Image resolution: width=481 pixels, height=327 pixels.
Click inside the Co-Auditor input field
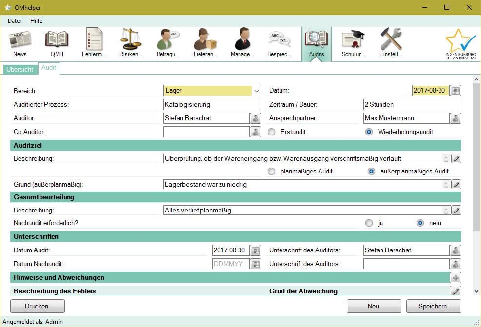[x=206, y=132]
